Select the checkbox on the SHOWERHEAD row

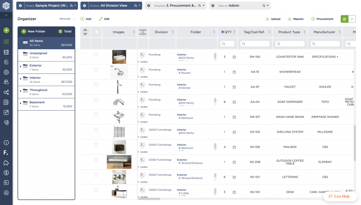tap(95, 69)
